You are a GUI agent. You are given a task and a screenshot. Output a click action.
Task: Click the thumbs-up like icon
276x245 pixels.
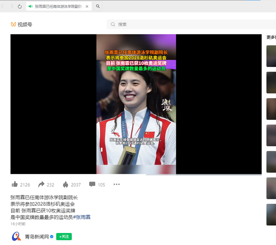[15, 185]
